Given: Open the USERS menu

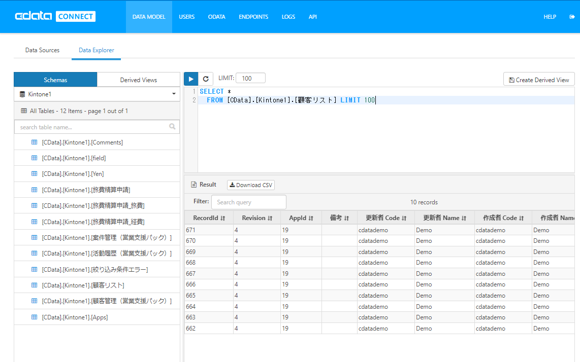Looking at the screenshot, I should coord(187,17).
